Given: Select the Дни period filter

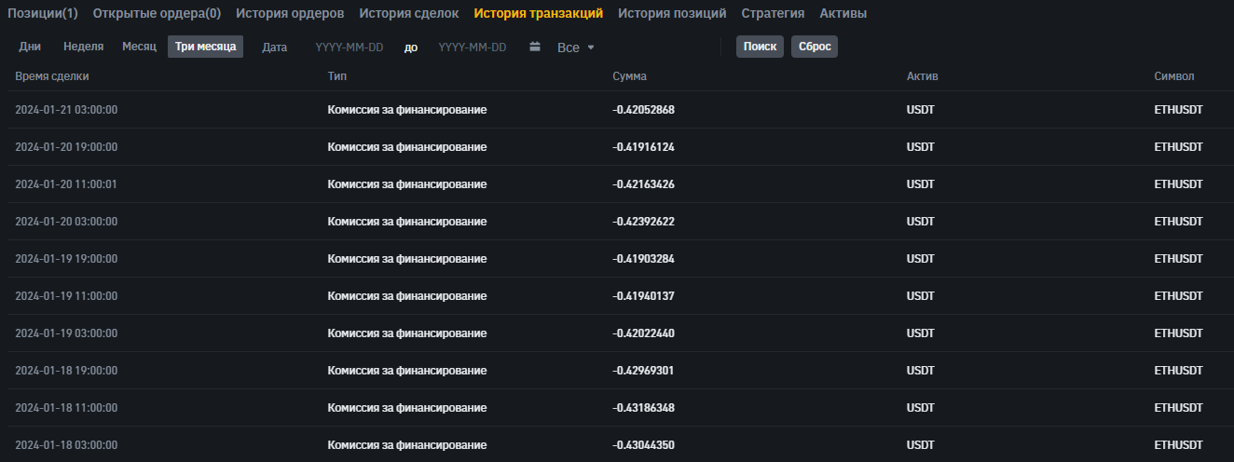Looking at the screenshot, I should pos(30,47).
